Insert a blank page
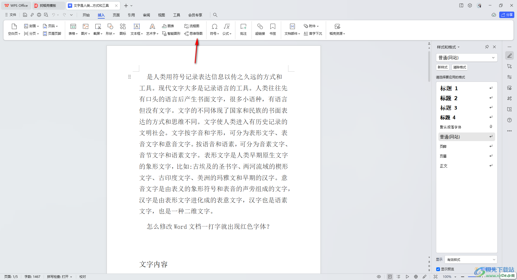This screenshot has height=280, width=517. [14, 29]
